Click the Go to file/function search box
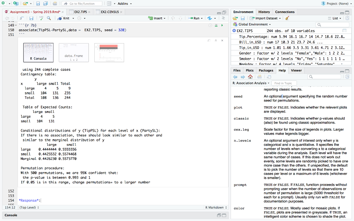Image resolution: width=354 pixels, height=221 pixels. point(82,3)
